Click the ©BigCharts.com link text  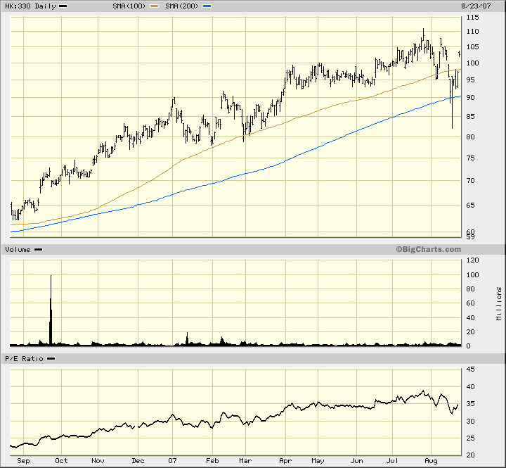pos(429,249)
